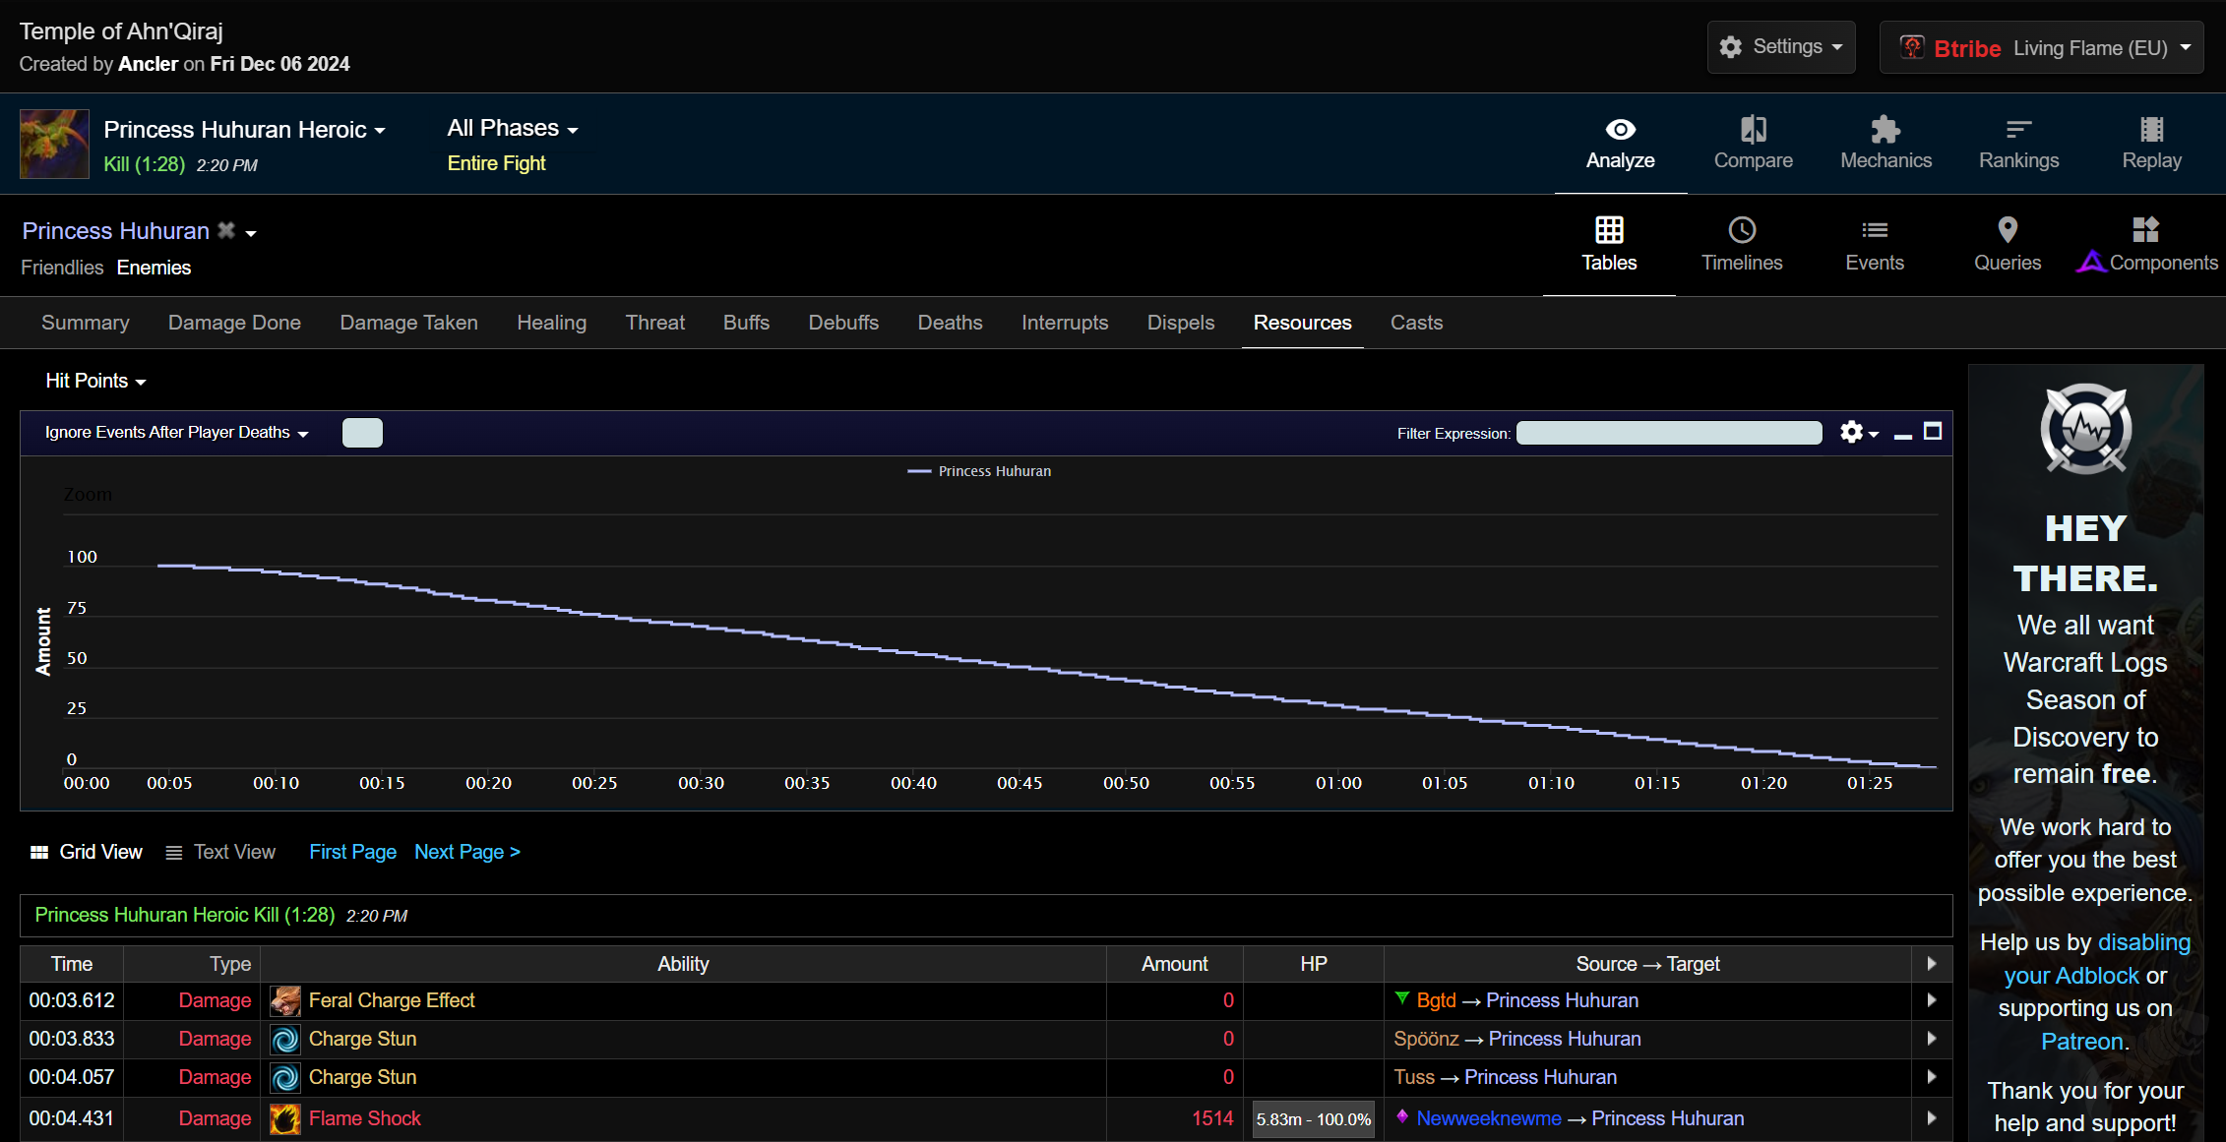Maximize the chart panel

[1933, 431]
